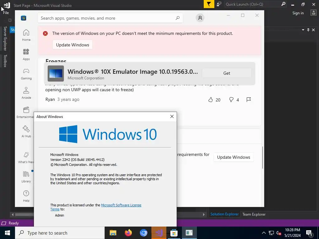Close the Visual Studio side panel
Viewport: 319px width, 239px height.
313,30
